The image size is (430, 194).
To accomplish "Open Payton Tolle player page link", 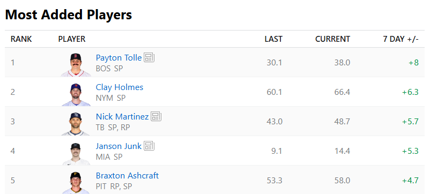I will click(118, 58).
